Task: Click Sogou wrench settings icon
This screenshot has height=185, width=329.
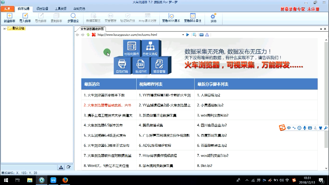Action: 326,128
